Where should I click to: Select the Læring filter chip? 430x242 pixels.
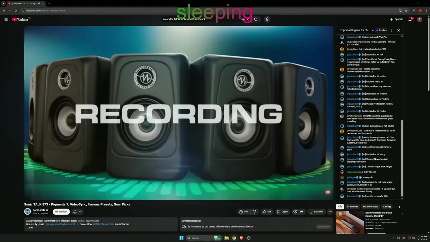(387, 207)
